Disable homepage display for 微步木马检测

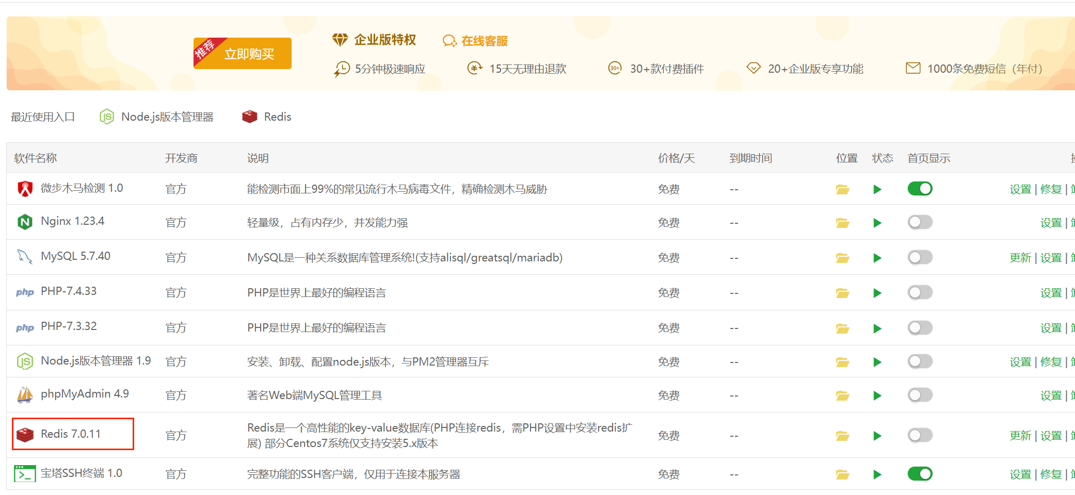[x=920, y=189]
